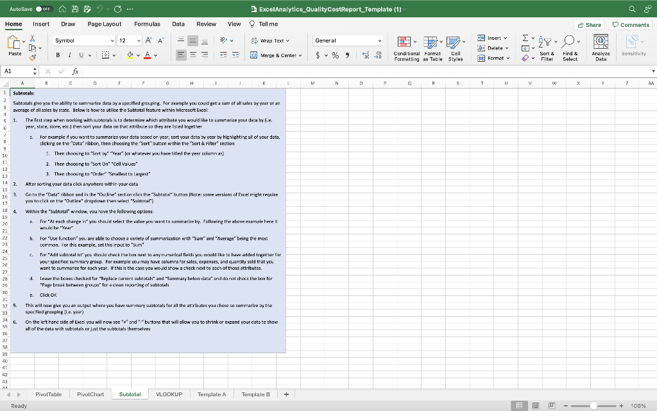This screenshot has width=657, height=411.
Task: Click the Percent Style icon
Action: (334, 55)
